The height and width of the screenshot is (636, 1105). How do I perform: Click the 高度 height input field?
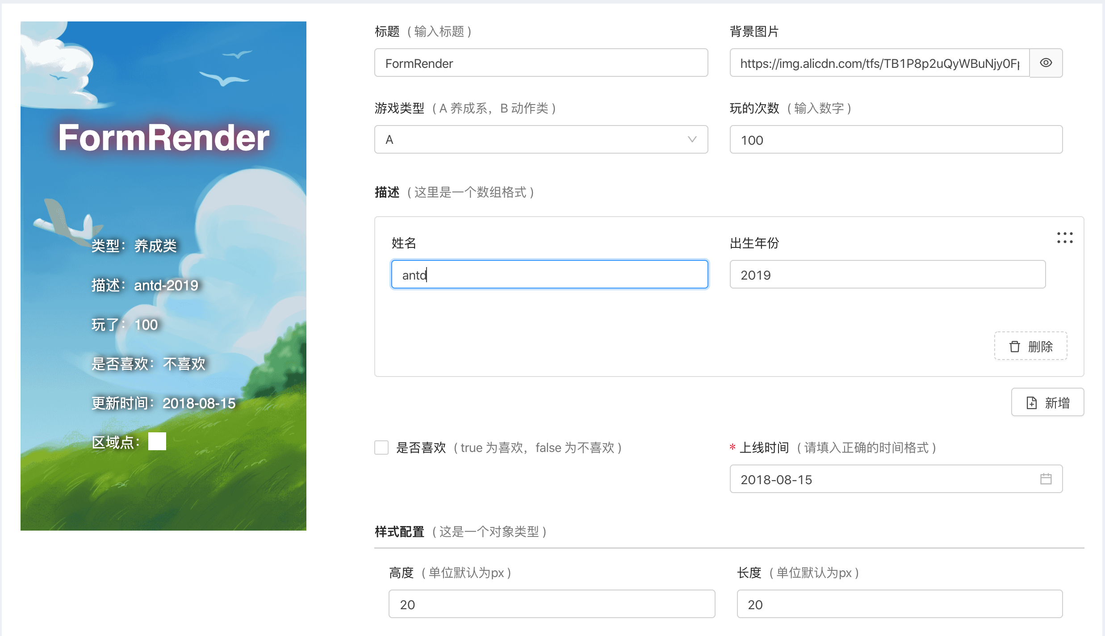tap(551, 604)
